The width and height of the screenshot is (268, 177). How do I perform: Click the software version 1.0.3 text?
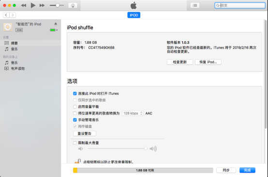click(178, 42)
